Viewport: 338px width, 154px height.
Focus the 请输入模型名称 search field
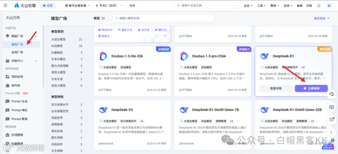pos(163,18)
